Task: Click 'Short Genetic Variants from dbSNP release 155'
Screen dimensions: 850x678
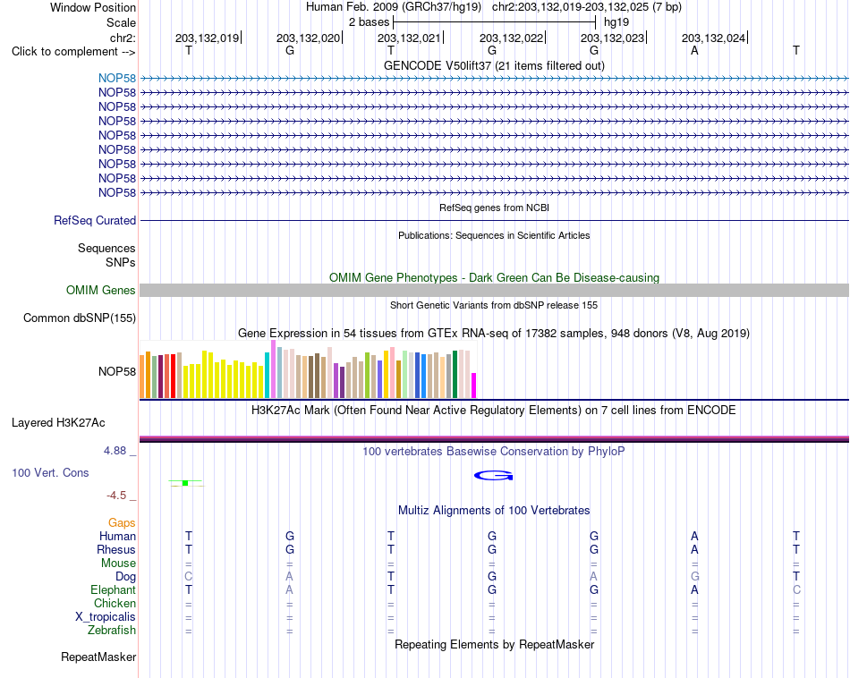Action: (x=494, y=305)
